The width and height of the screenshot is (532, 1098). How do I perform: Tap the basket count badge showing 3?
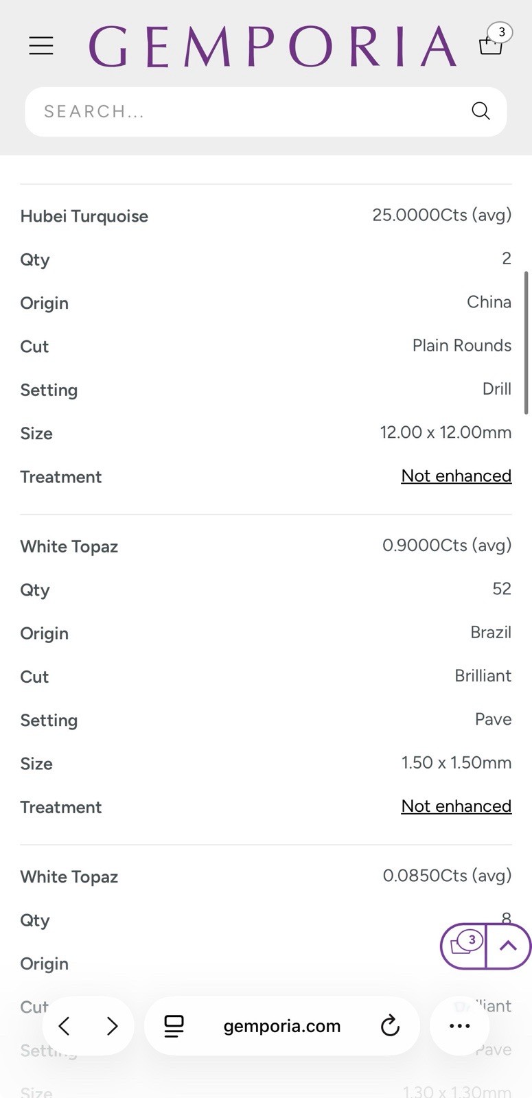(x=501, y=32)
